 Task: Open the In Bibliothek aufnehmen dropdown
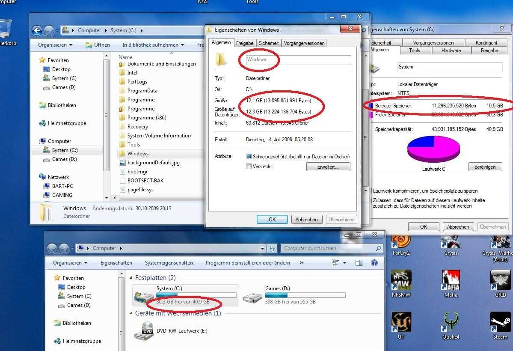click(153, 45)
